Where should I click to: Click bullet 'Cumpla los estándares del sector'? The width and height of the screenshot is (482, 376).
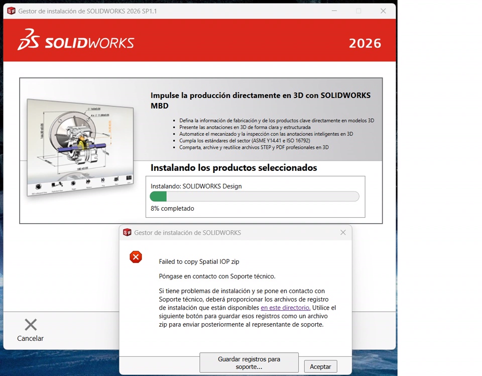(245, 141)
